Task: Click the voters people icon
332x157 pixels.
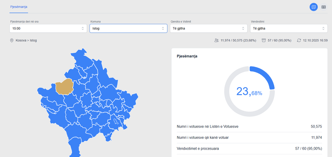Action: coord(216,41)
